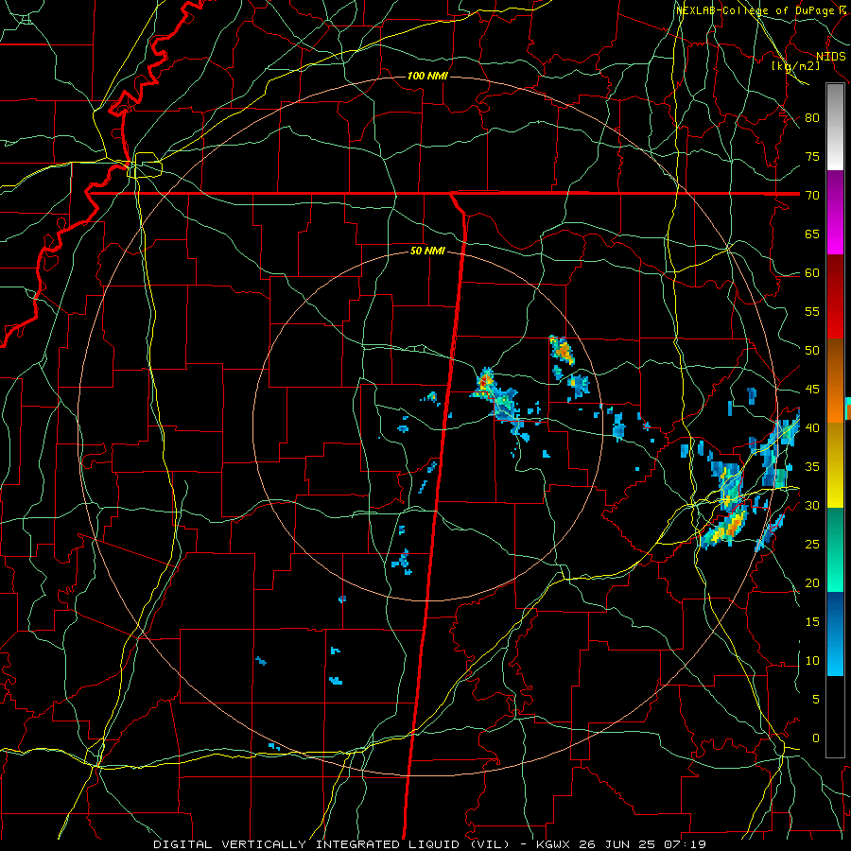The height and width of the screenshot is (851, 851).
Task: Click the 0 value on the color scale
Action: (x=815, y=738)
